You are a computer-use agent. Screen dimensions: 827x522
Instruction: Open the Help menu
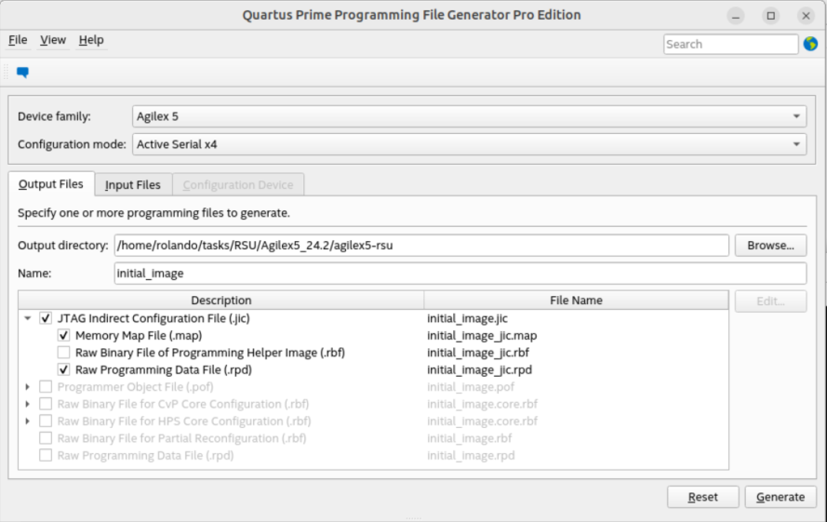click(x=91, y=40)
